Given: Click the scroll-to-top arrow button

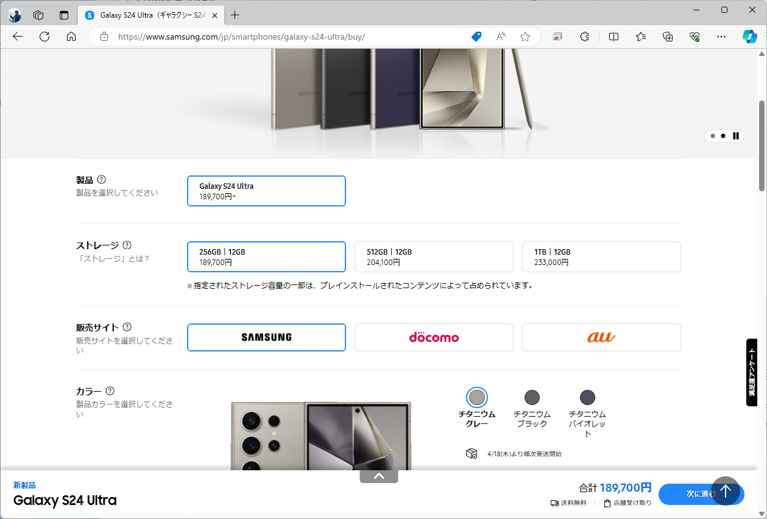Looking at the screenshot, I should pos(725,491).
